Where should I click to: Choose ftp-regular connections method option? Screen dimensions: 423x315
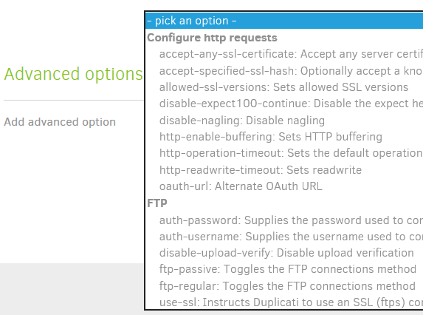pyautogui.click(x=284, y=286)
